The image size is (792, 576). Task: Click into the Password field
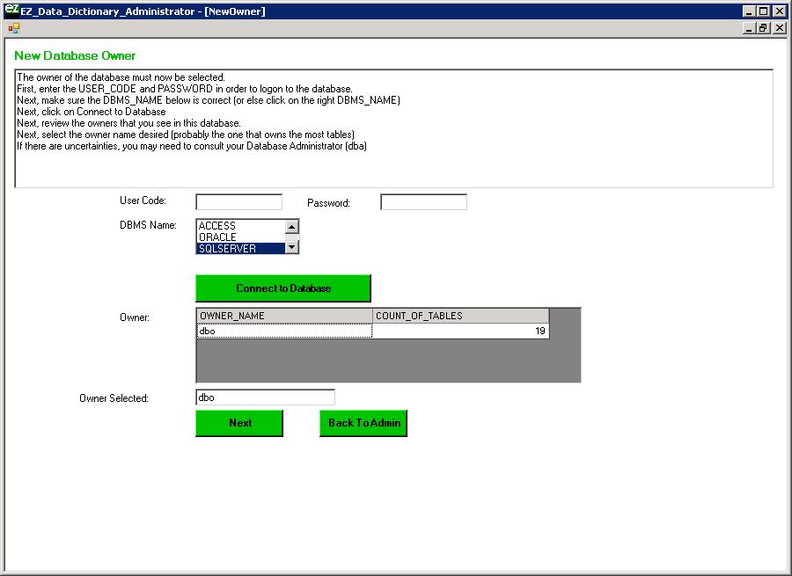(x=423, y=202)
